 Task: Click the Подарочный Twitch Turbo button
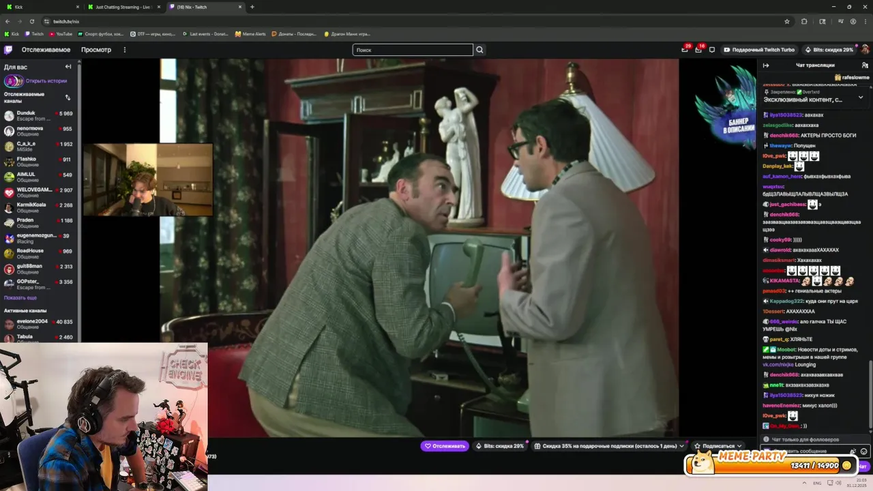(x=759, y=50)
